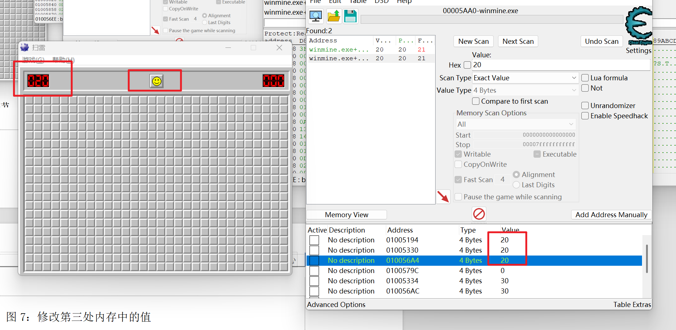Open the Value Type 4 Bytes dropdown
The height and width of the screenshot is (330, 676).
(525, 90)
